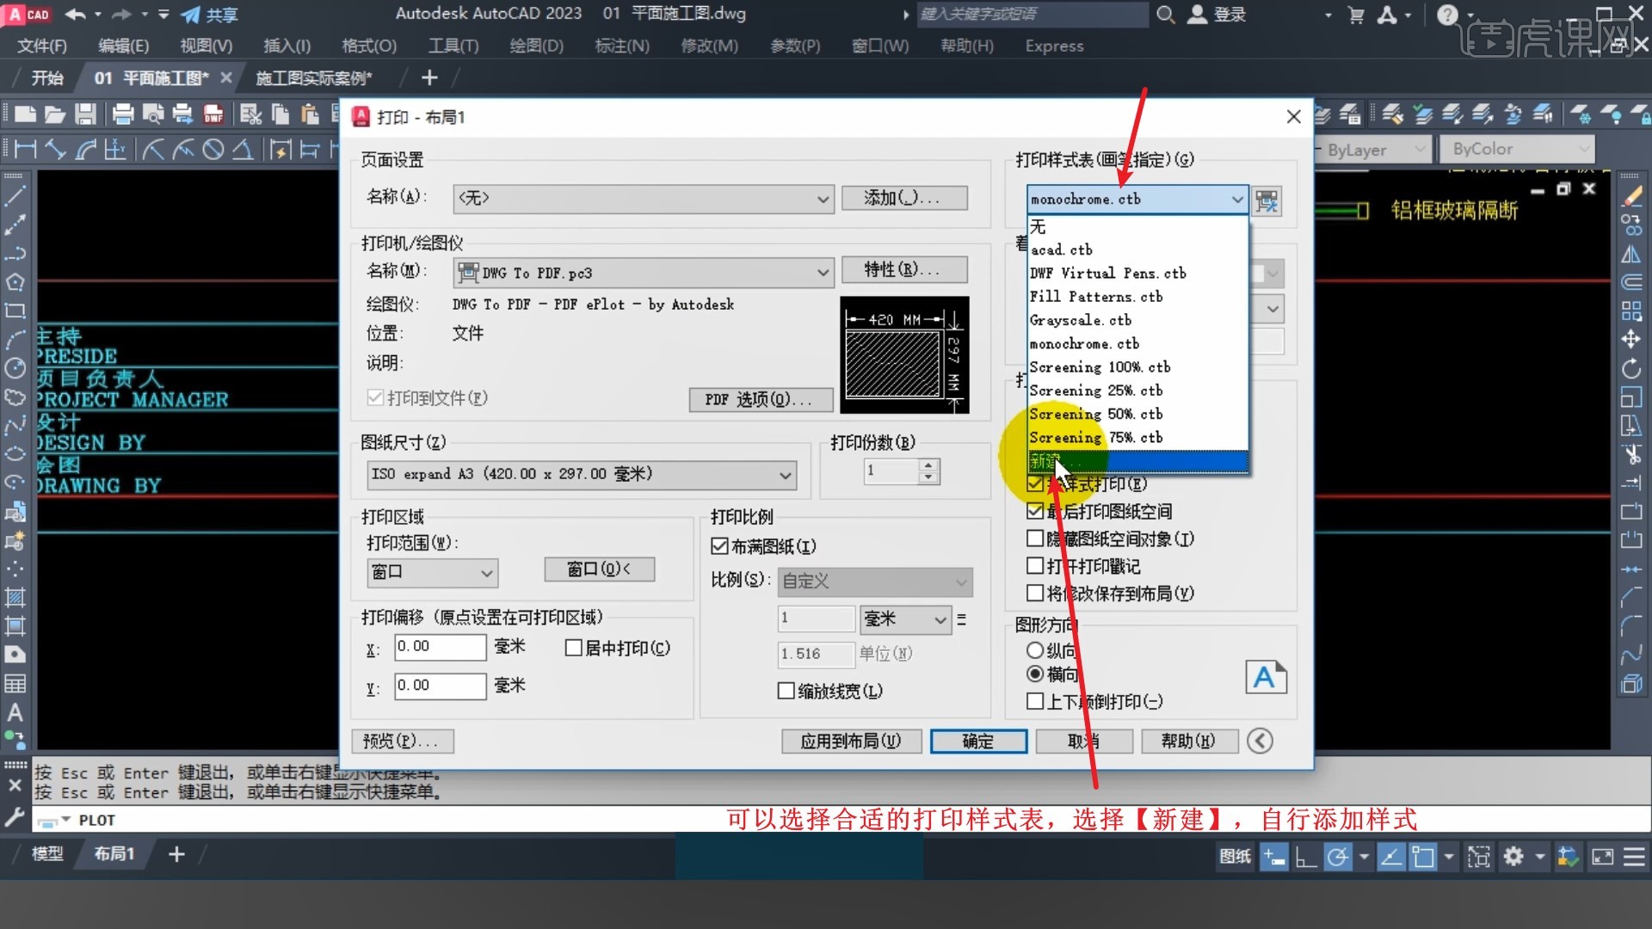Click the search magnifier in title bar

[x=1166, y=15]
